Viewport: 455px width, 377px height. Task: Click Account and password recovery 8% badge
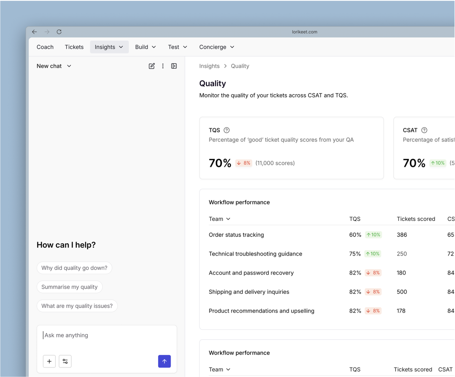click(x=373, y=273)
